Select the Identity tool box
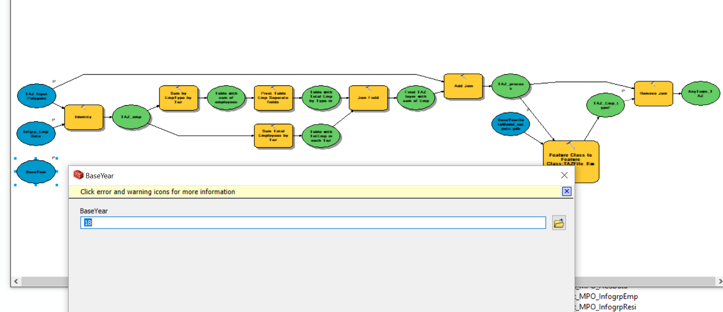 pos(84,117)
